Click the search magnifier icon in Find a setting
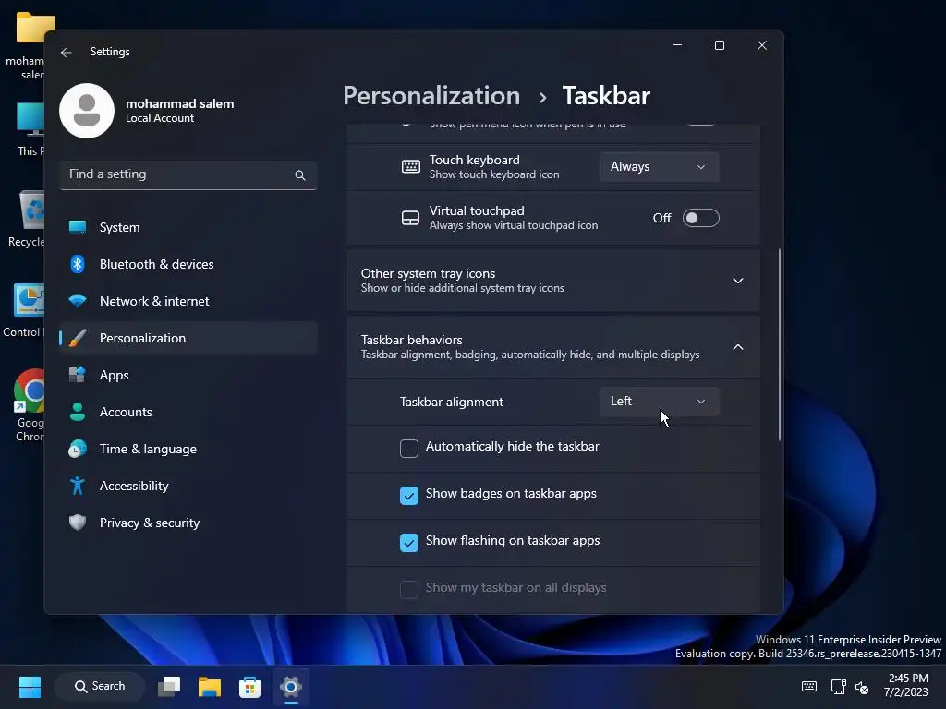 click(300, 175)
